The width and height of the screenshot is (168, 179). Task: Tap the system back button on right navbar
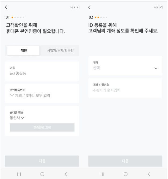click(x=149, y=174)
